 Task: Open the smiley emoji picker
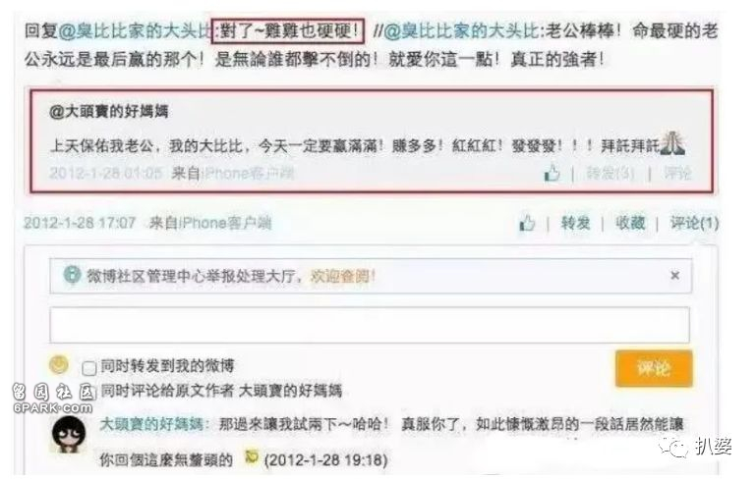(59, 364)
